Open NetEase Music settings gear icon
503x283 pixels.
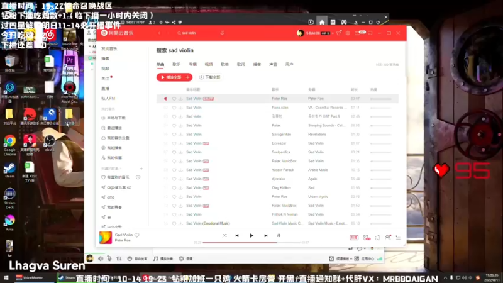[x=348, y=33]
